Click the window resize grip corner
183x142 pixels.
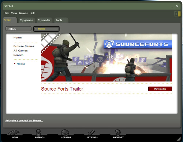179,139
